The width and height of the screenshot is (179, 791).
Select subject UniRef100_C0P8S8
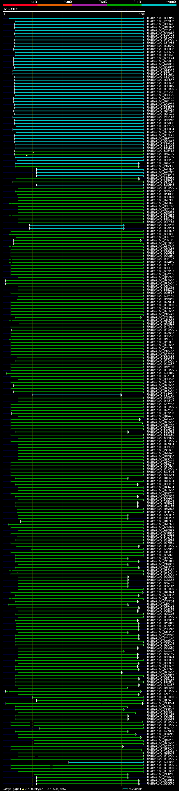pyautogui.click(x=161, y=762)
